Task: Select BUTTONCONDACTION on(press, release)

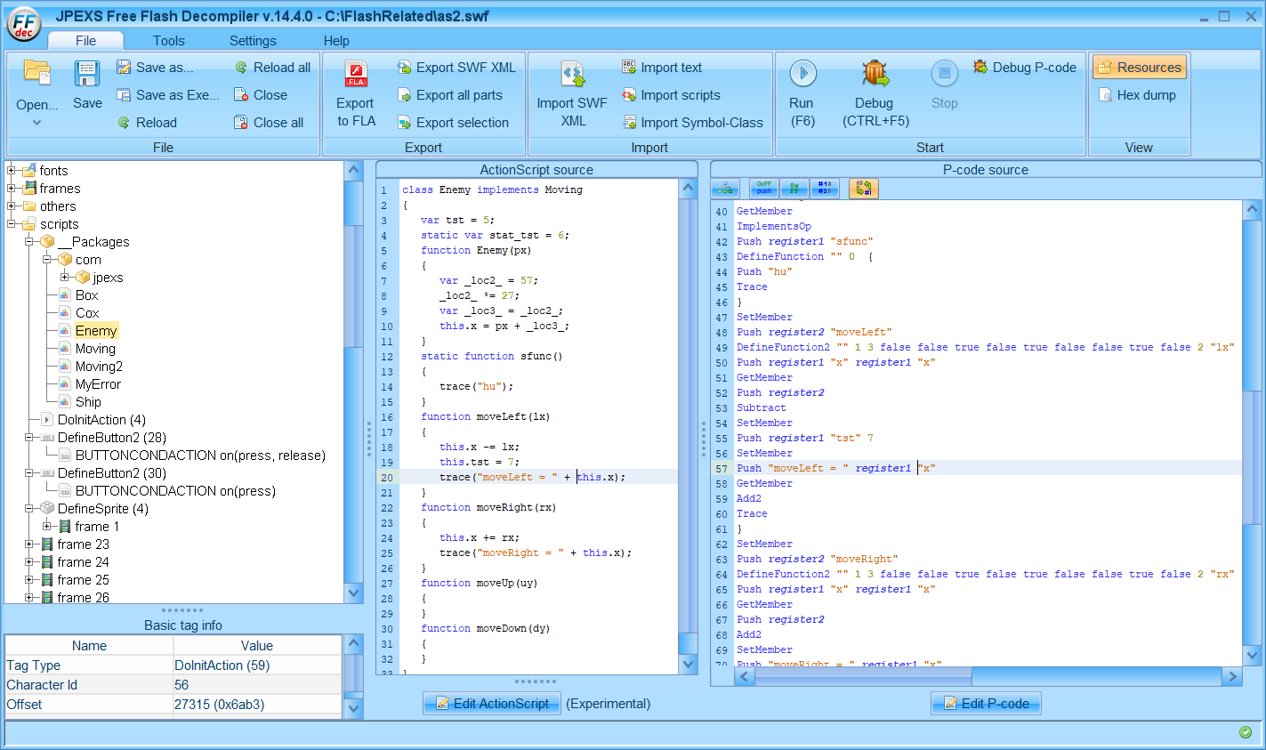Action: (200, 456)
